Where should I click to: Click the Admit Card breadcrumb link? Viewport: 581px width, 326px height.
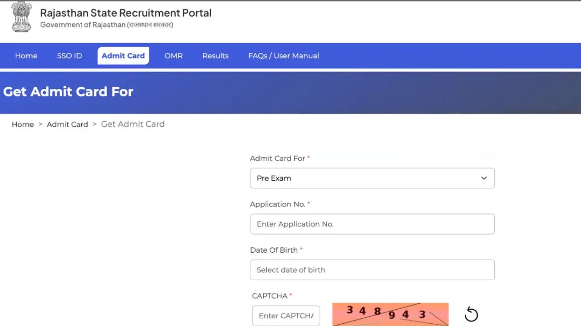(67, 124)
